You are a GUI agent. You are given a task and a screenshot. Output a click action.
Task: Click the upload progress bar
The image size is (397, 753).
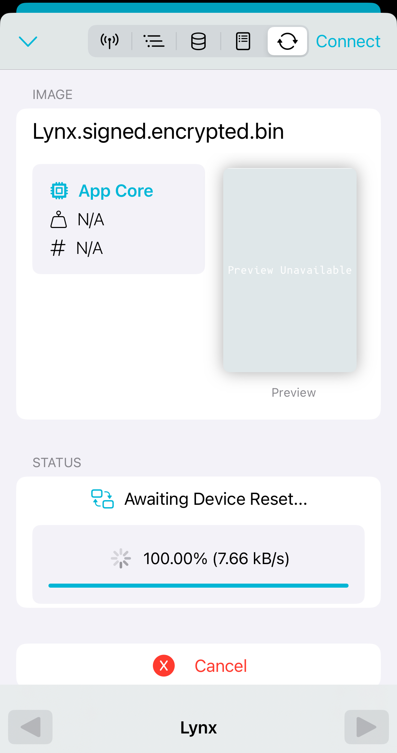click(x=198, y=586)
